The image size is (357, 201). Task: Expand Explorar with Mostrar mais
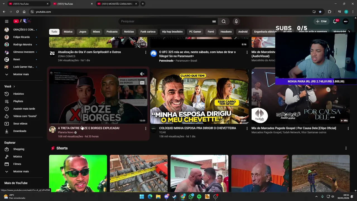[x=21, y=171]
